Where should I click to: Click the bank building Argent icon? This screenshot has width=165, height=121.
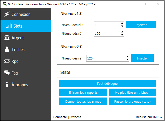(7, 38)
